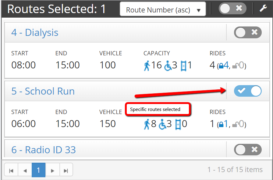Image resolution: width=273 pixels, height=180 pixels.
Task: Click the stretcher icon in School Run row
Action: 178,124
